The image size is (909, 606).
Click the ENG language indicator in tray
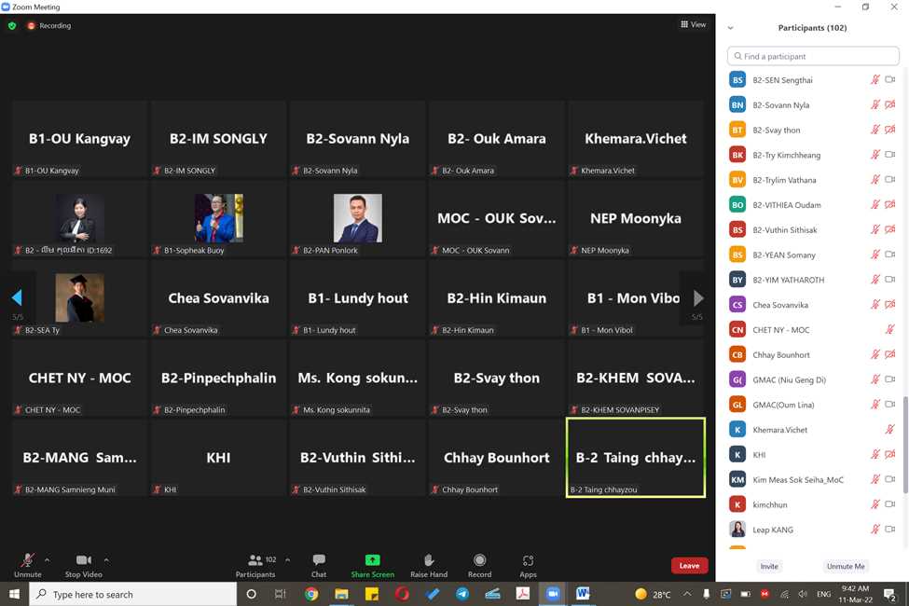pos(823,594)
